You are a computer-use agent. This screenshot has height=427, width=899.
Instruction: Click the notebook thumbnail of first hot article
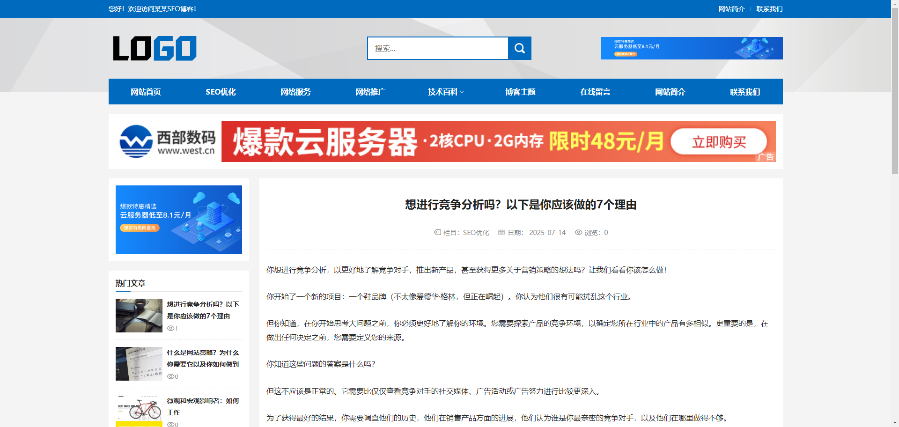pyautogui.click(x=139, y=316)
